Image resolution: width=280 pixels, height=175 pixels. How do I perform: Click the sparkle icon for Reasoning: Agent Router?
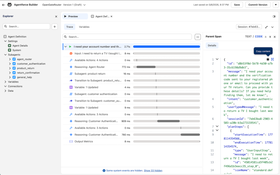point(71,67)
